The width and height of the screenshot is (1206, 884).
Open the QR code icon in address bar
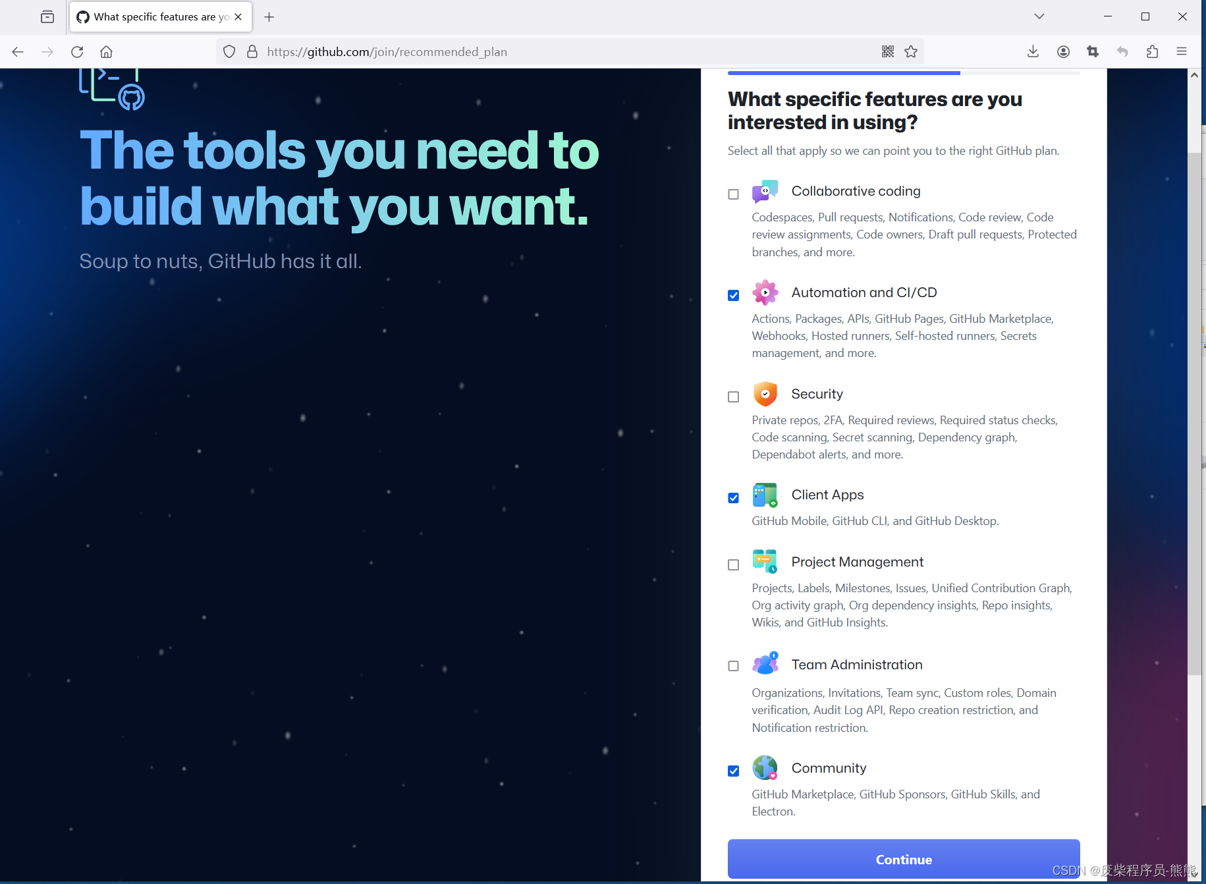[888, 51]
